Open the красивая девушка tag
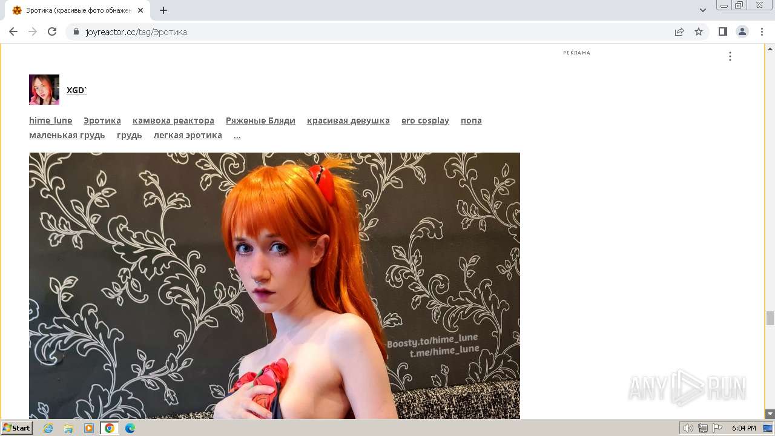The height and width of the screenshot is (436, 775). (348, 121)
